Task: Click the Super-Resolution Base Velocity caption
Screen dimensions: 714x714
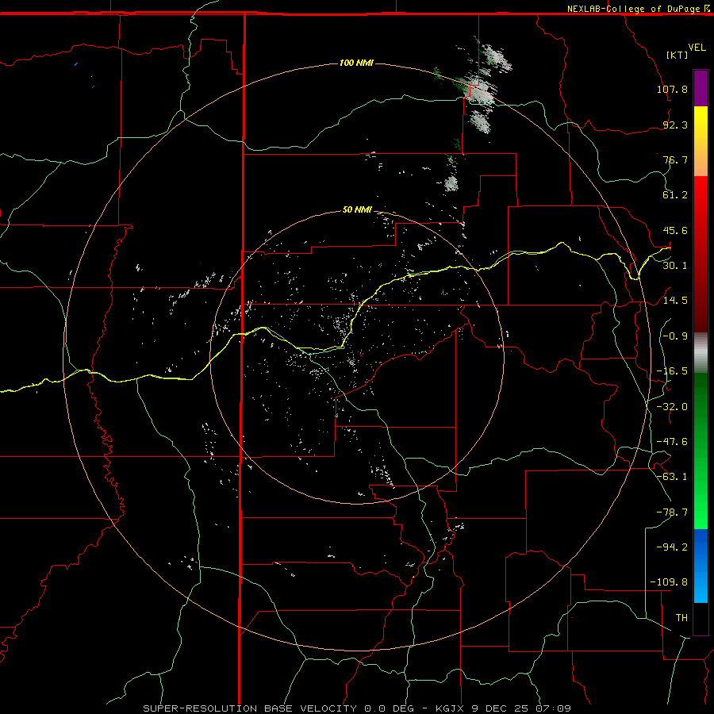Action: [x=357, y=708]
